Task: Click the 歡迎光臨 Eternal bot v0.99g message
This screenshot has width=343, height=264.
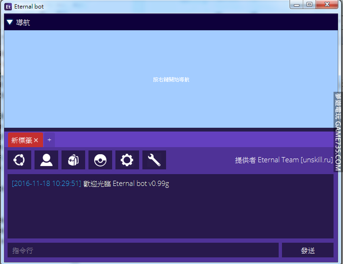Action: pyautogui.click(x=126, y=184)
